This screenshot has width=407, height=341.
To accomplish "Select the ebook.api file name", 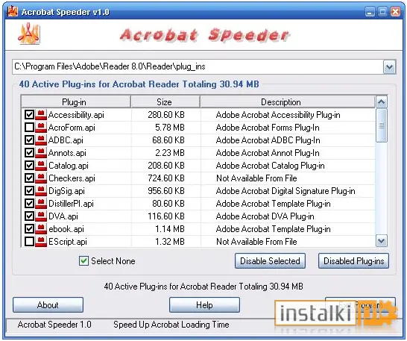I will [x=66, y=229].
